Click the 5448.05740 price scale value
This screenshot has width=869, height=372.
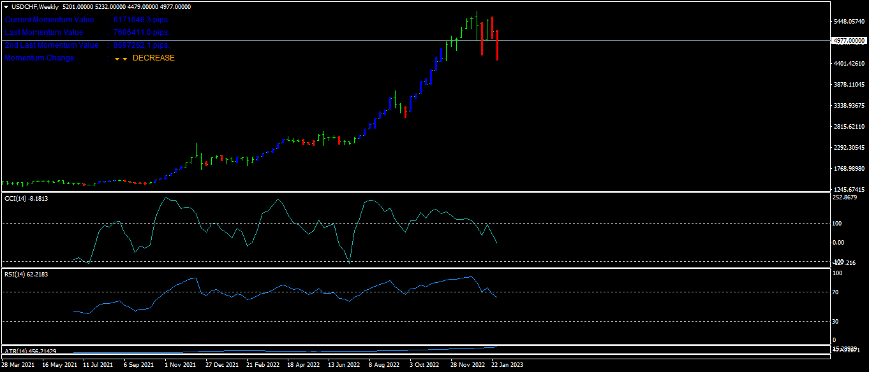849,22
